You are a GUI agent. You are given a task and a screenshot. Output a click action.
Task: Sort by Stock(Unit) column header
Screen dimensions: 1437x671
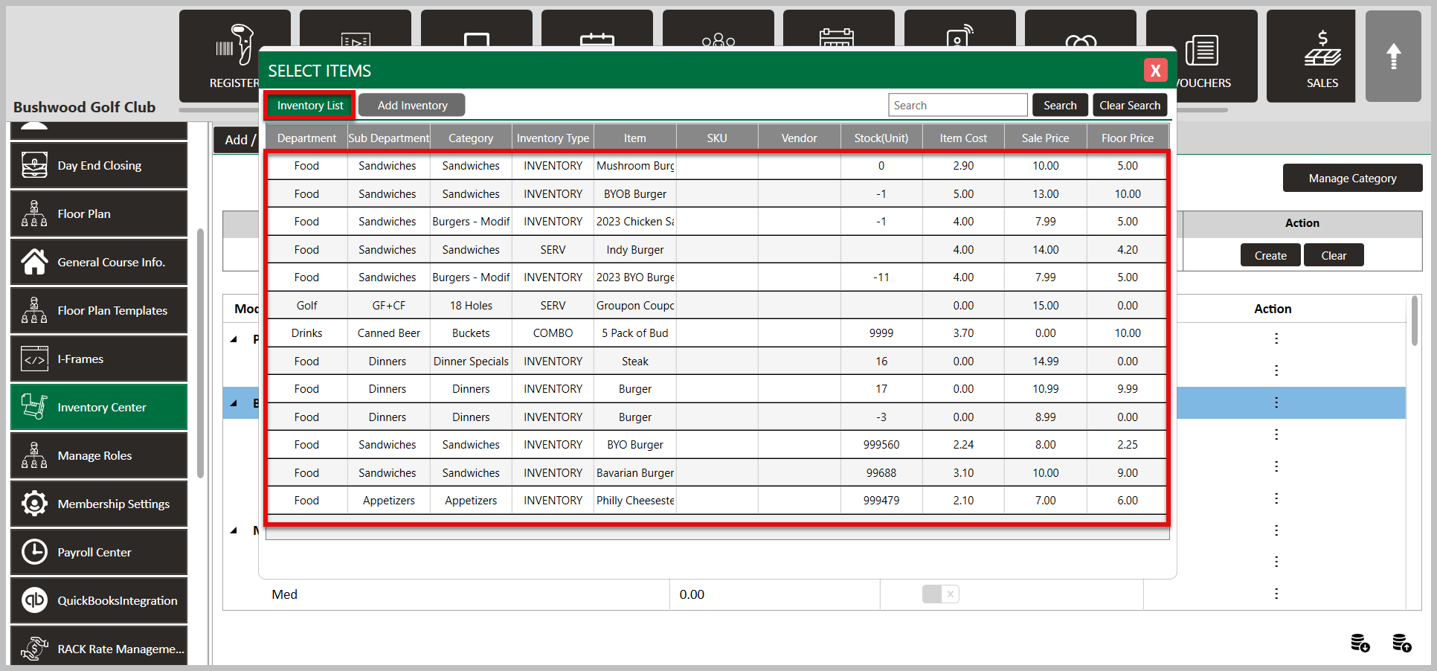(881, 138)
